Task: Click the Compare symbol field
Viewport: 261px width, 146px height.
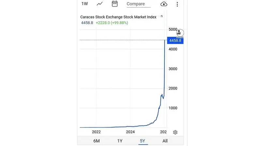Action: (x=138, y=4)
